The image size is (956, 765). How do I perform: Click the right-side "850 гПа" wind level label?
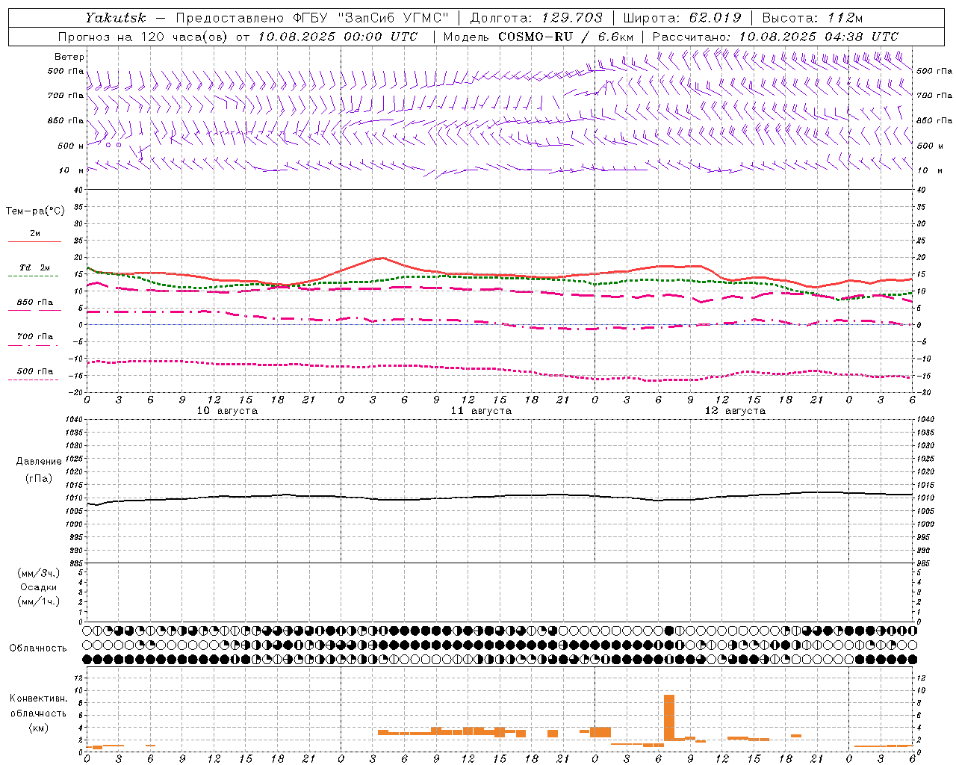[934, 120]
